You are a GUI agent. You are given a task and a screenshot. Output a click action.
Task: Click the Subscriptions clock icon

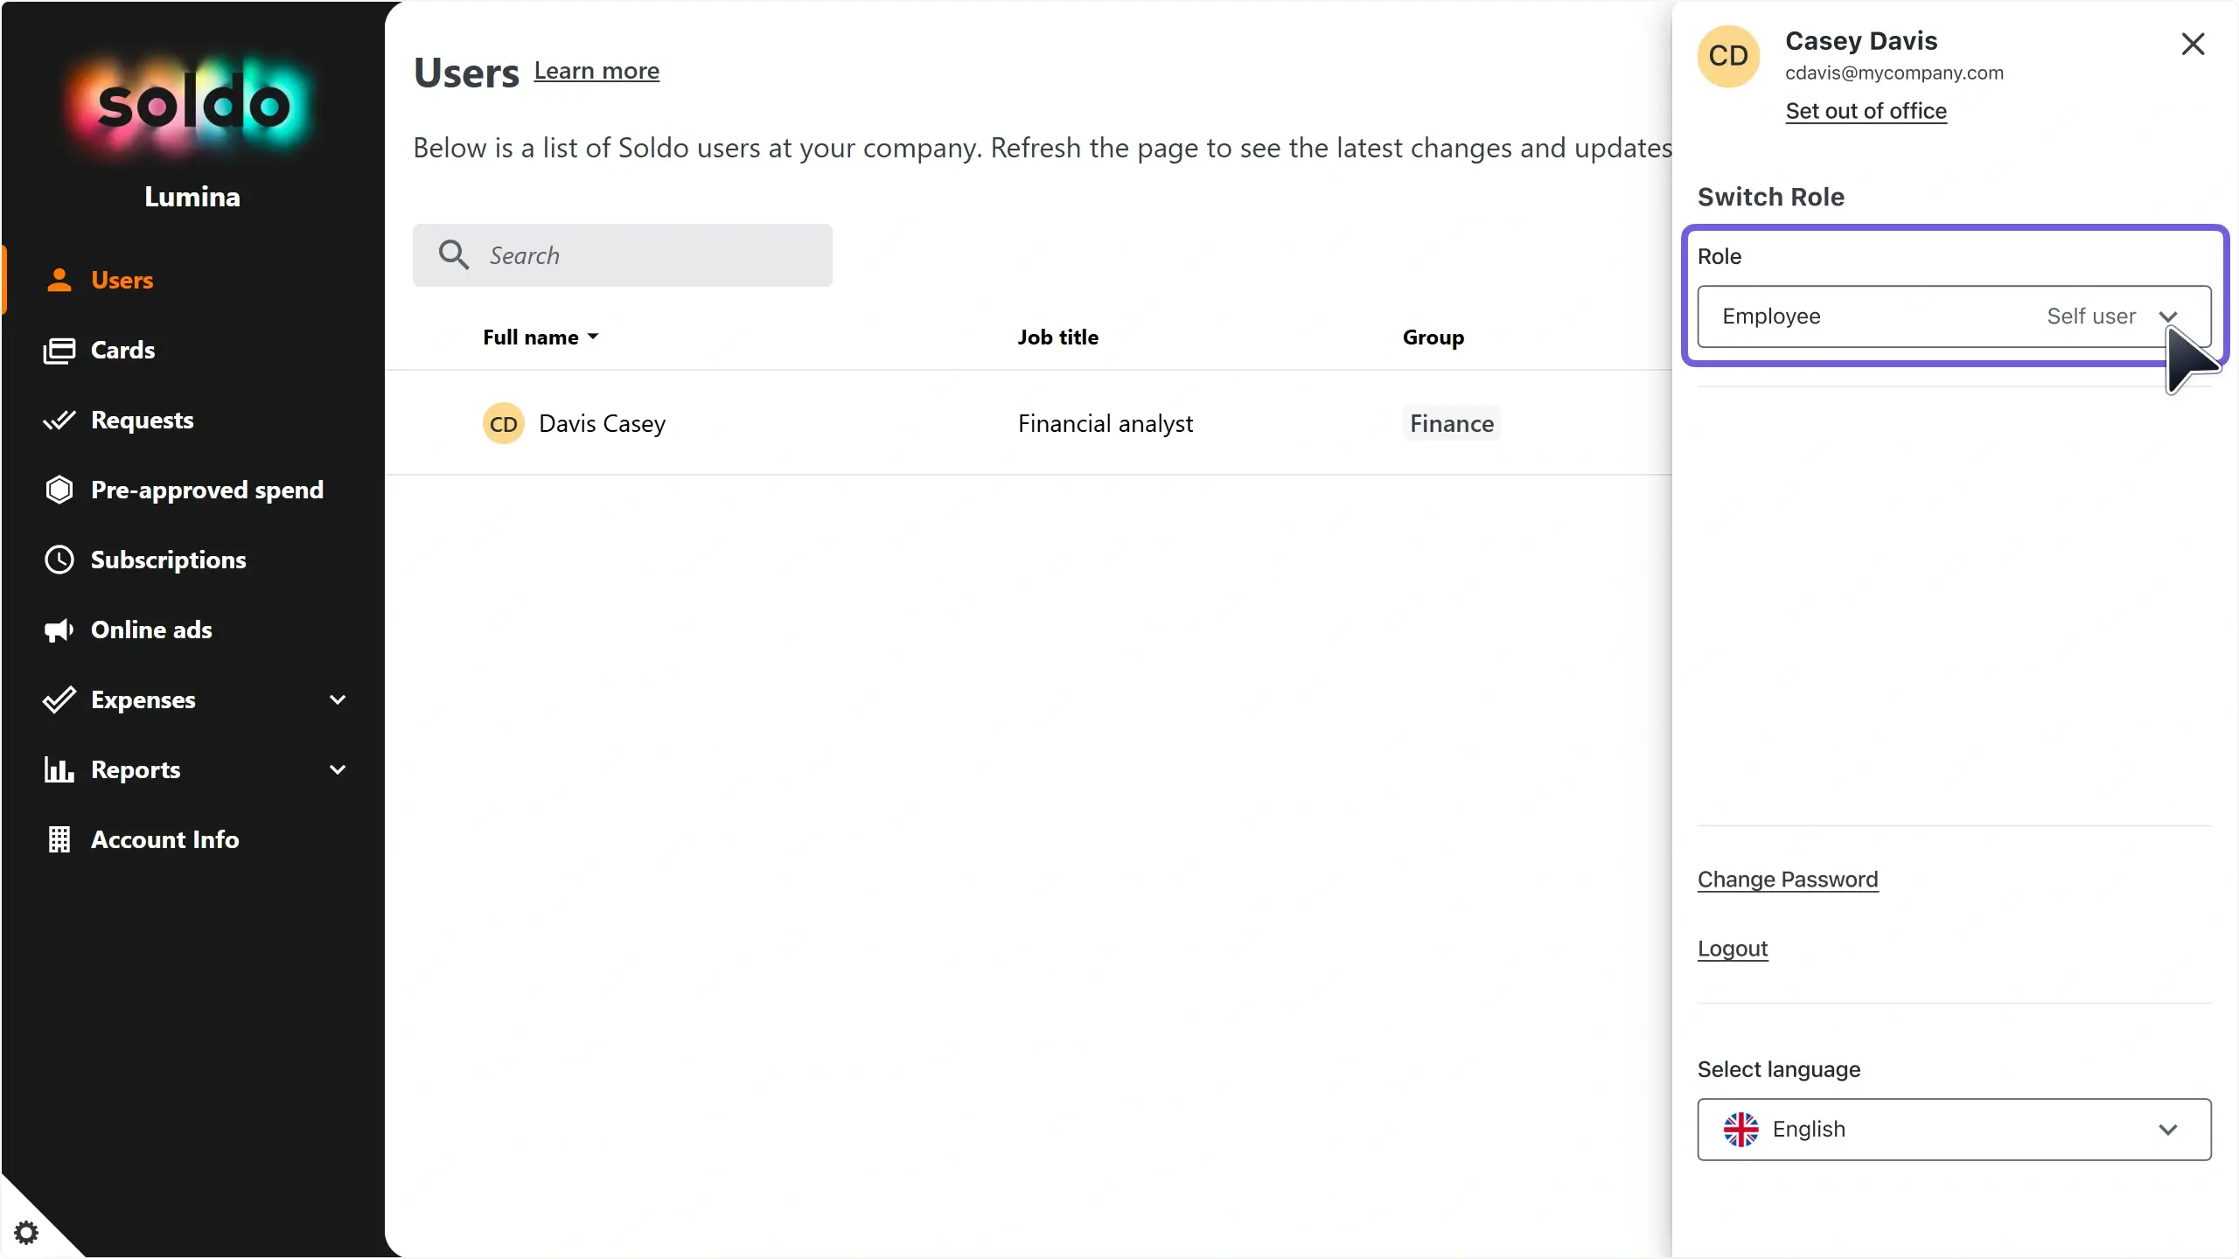[59, 560]
